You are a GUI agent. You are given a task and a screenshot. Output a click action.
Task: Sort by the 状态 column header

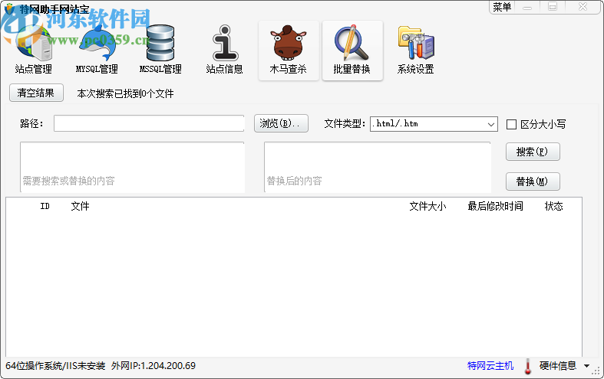(553, 207)
